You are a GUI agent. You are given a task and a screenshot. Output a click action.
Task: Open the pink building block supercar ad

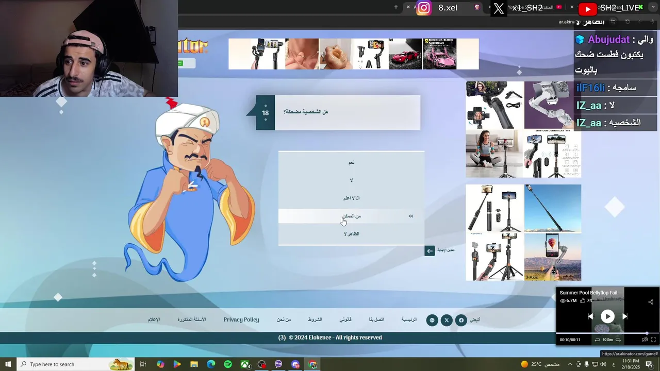coord(440,54)
